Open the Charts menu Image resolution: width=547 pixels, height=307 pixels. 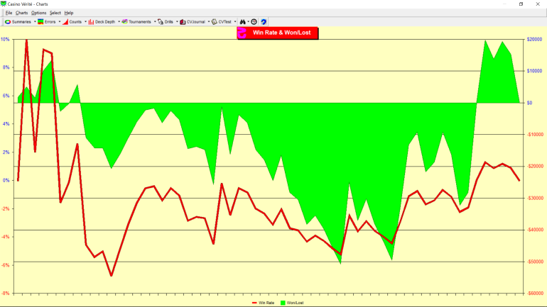22,13
